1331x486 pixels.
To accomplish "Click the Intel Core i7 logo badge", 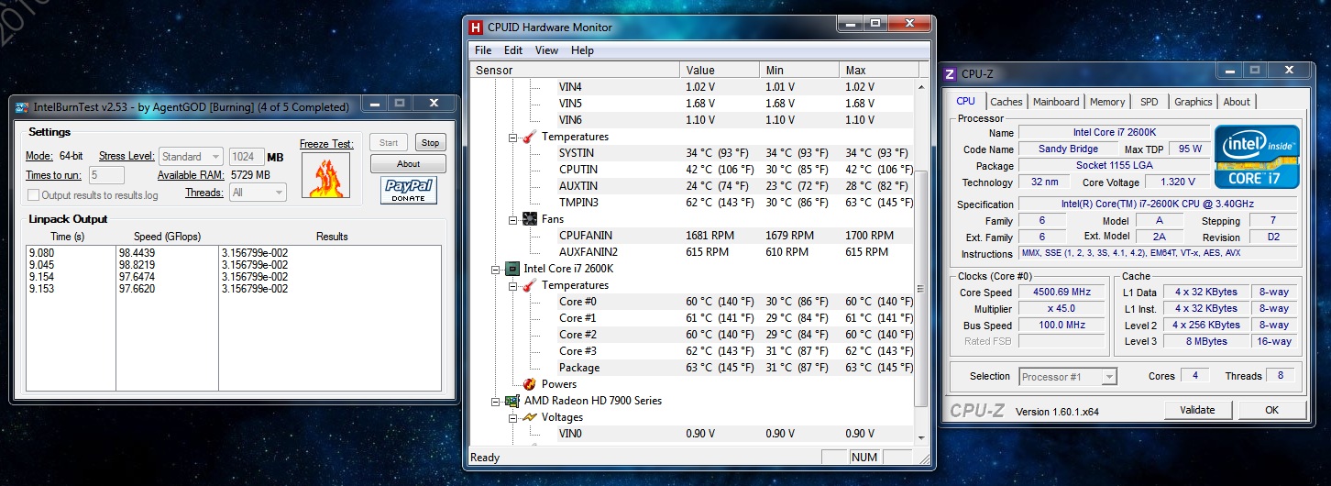I will coord(1258,157).
